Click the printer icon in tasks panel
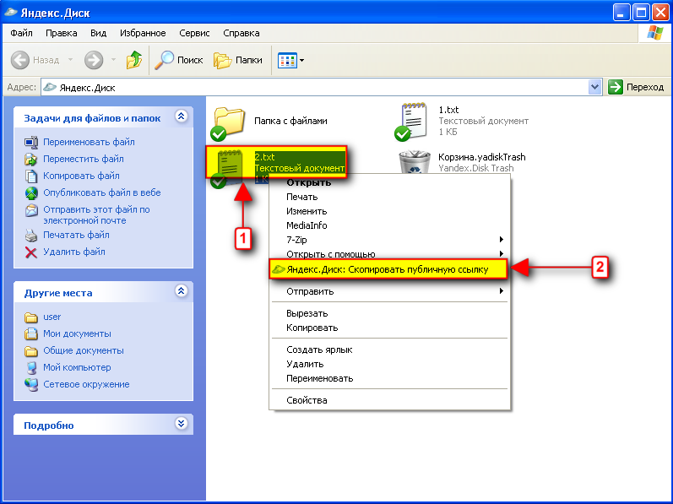 31,235
